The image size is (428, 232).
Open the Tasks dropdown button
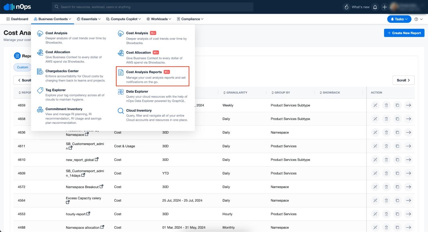pos(399,19)
